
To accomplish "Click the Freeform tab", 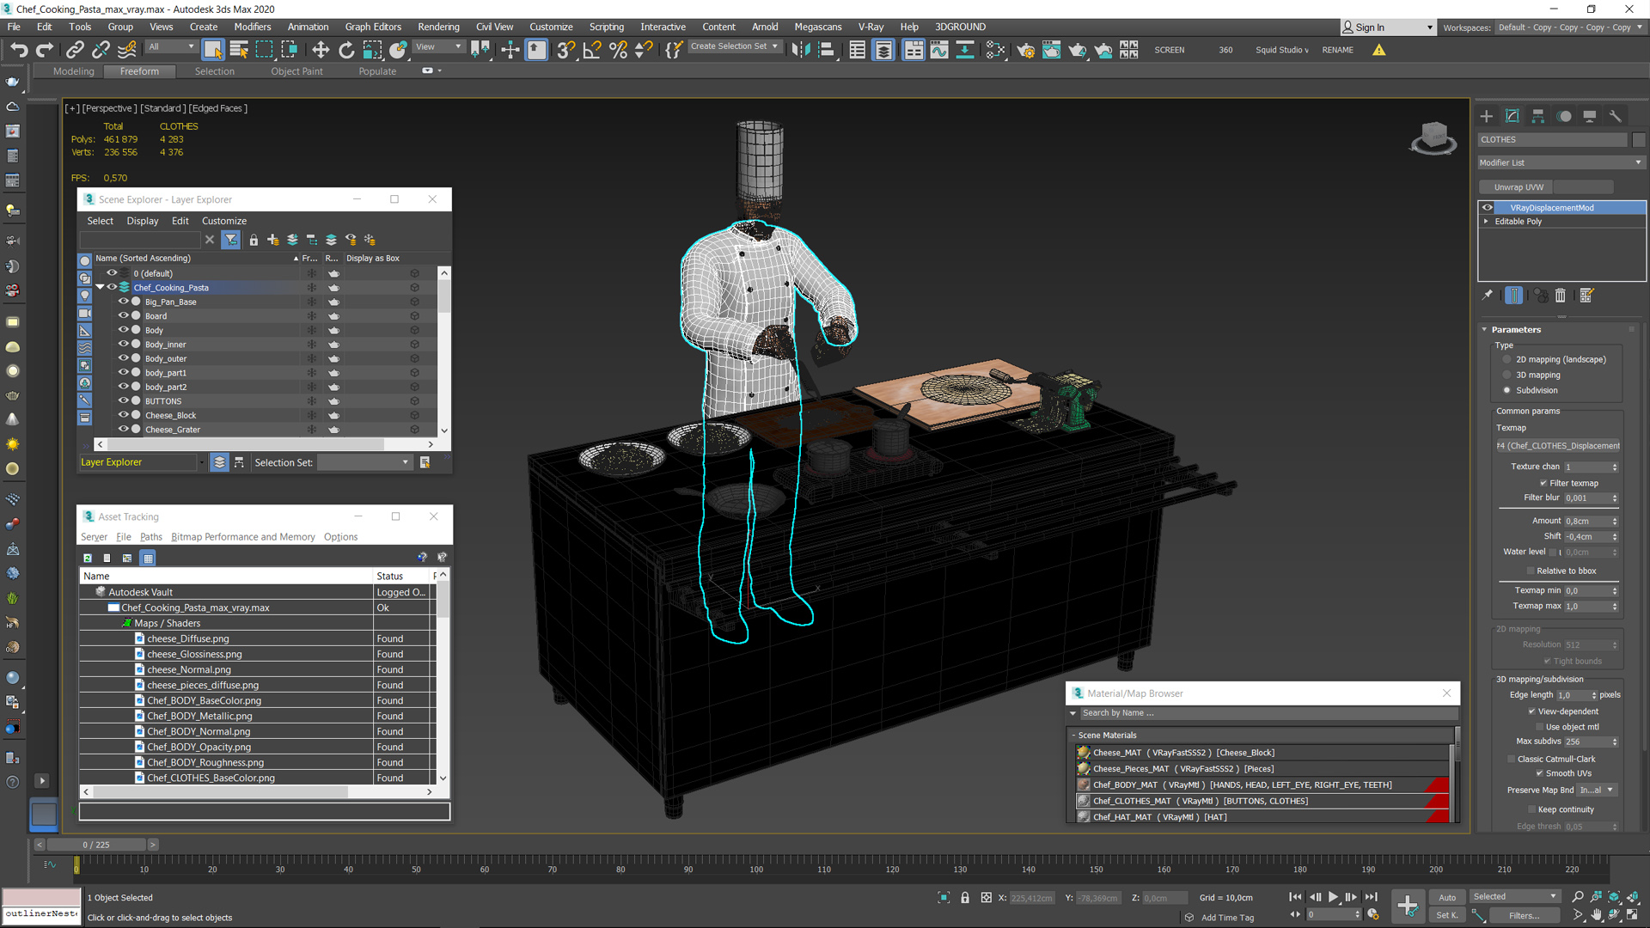I will click(x=139, y=71).
